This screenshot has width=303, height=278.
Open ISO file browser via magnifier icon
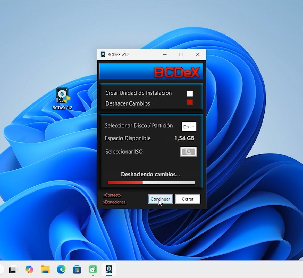pos(188,152)
